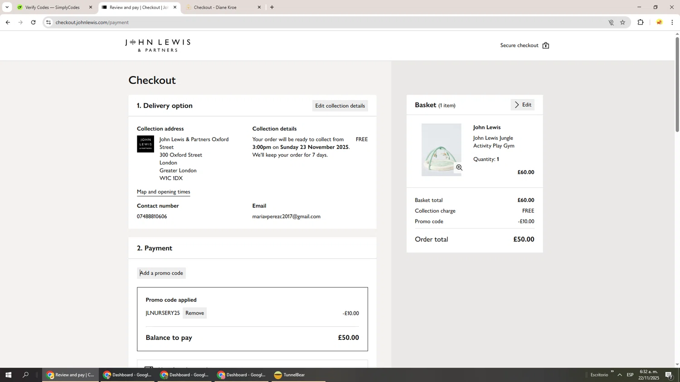680x382 pixels.
Task: Reload the page with the refresh icon
Action: [x=33, y=22]
